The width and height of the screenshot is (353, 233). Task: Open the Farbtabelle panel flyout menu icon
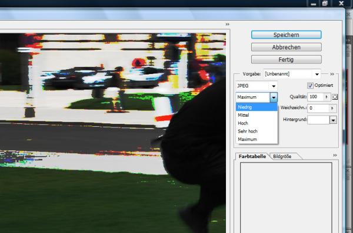[335, 156]
